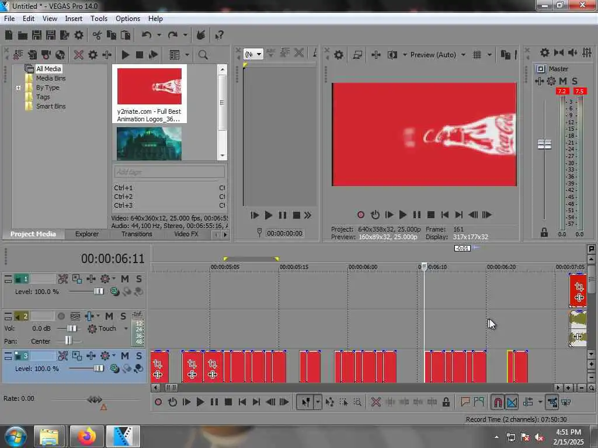Mute video track 3
This screenshot has width=598, height=448.
125,356
